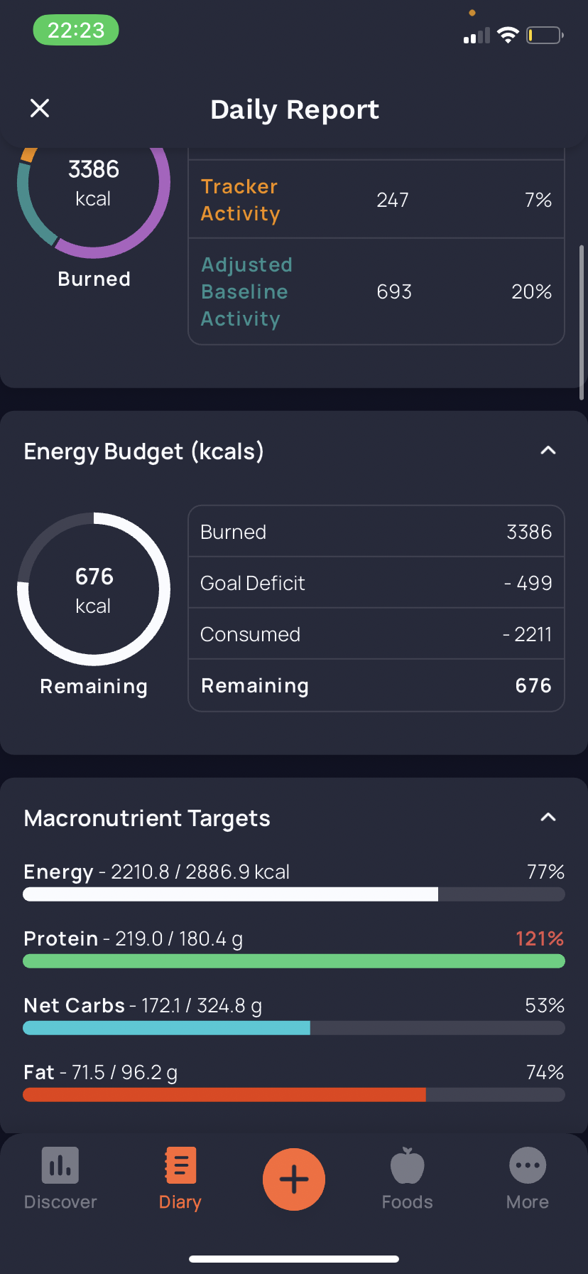Viewport: 588px width, 1274px height.
Task: Tap the 22:23 time indicator
Action: [x=76, y=31]
